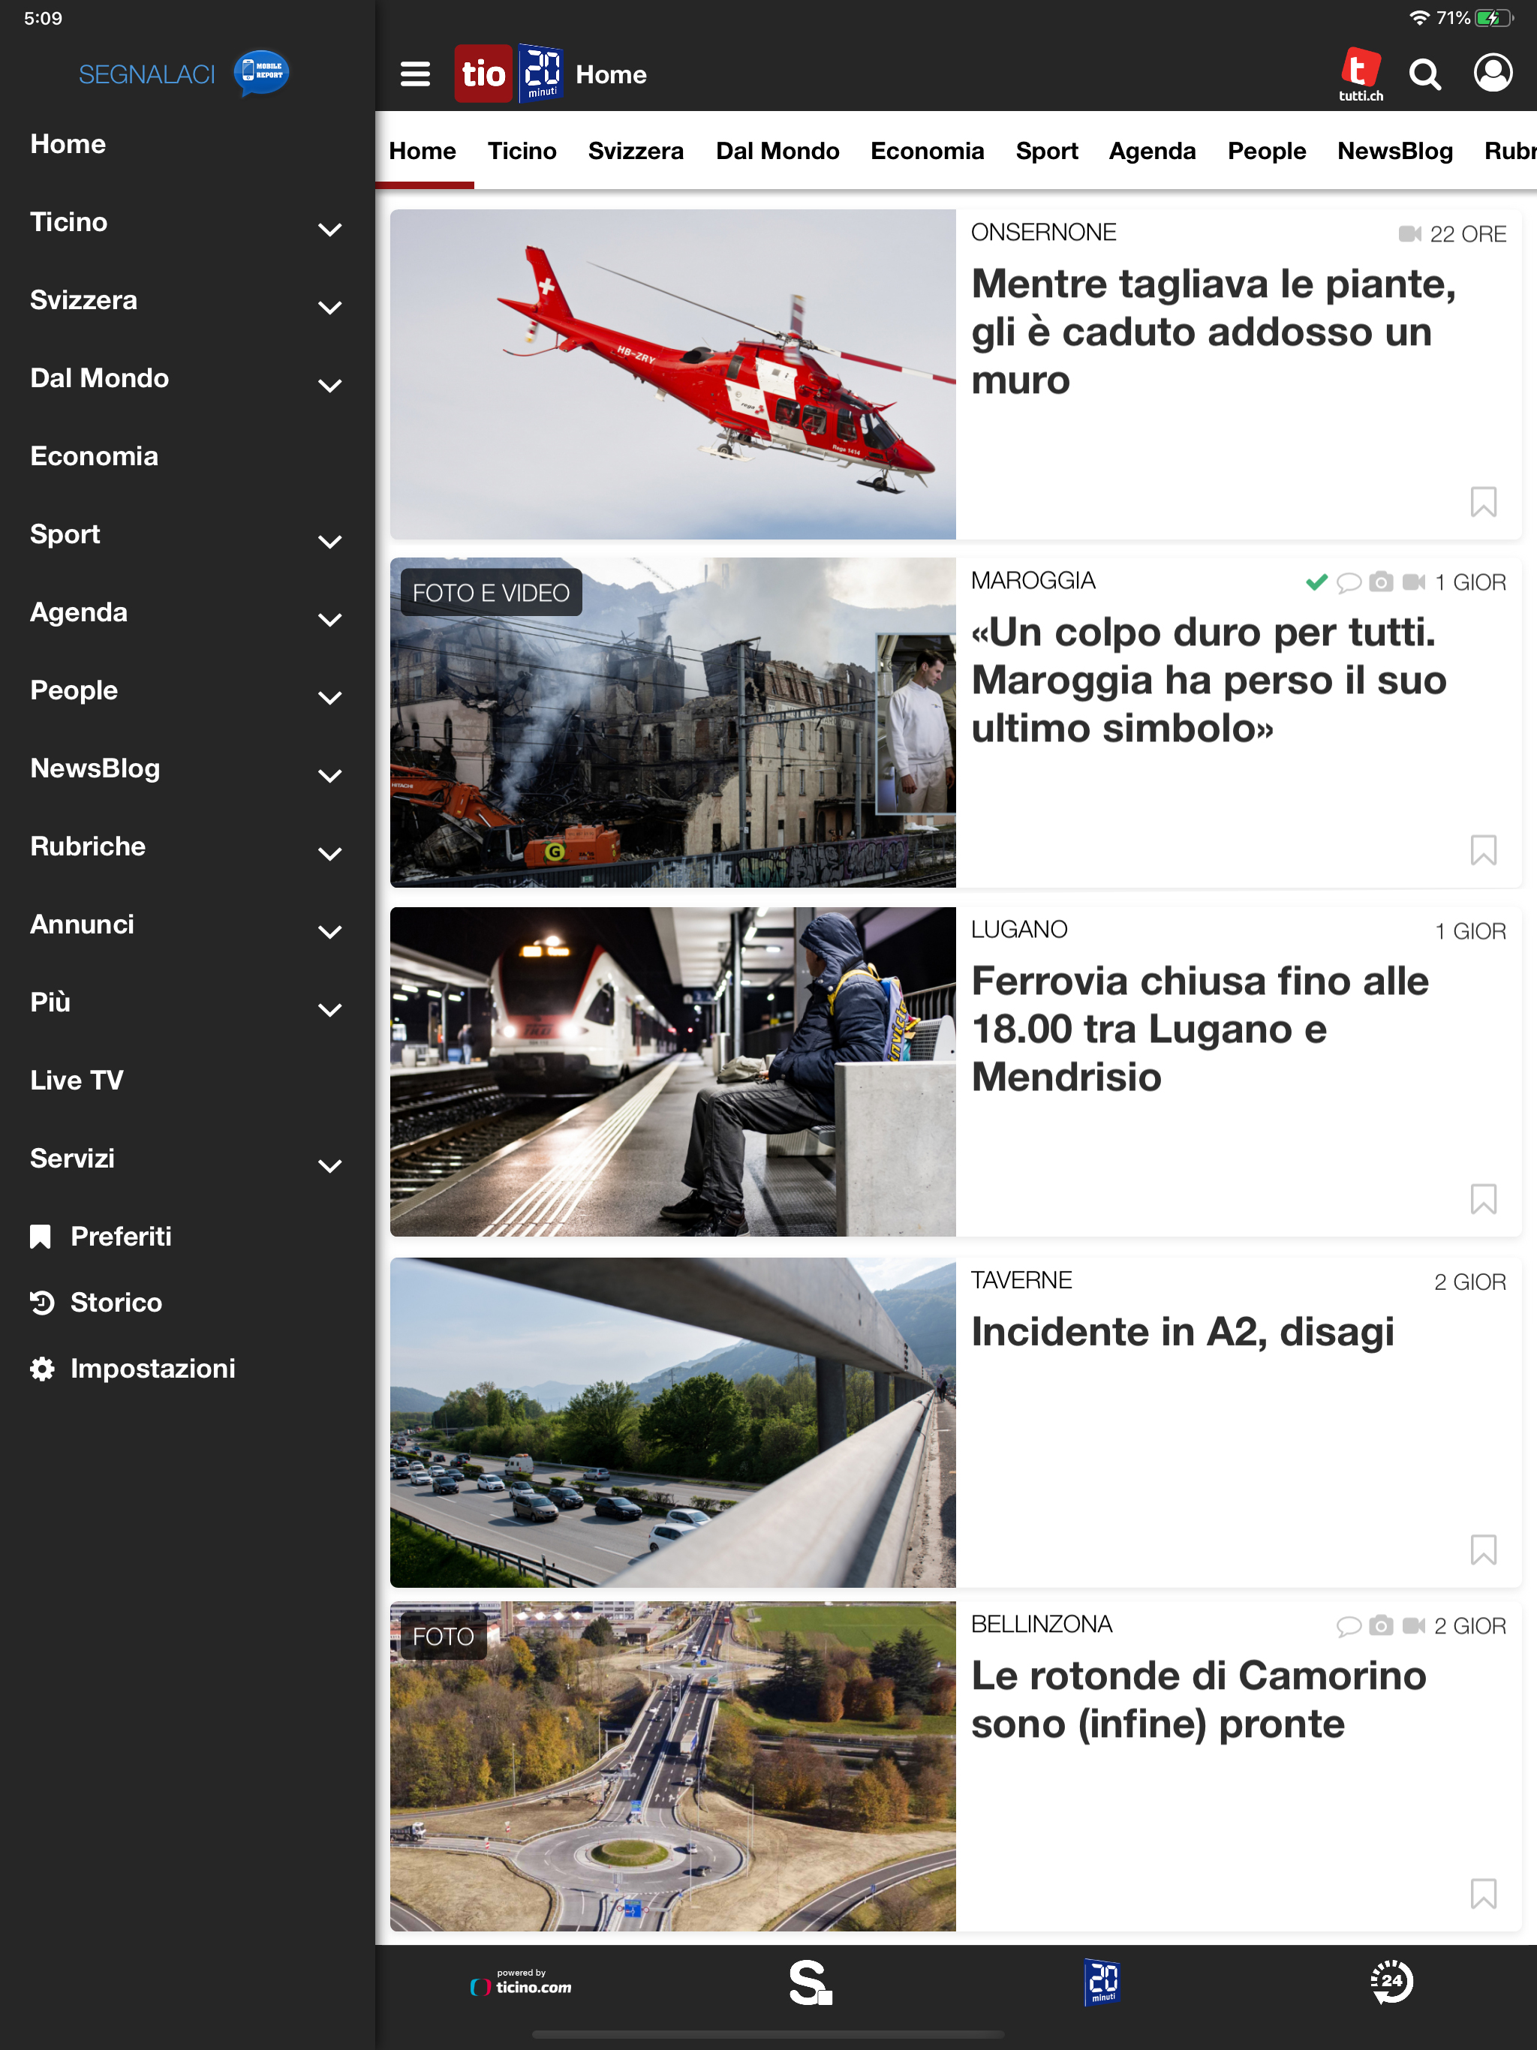Image resolution: width=1537 pixels, height=2050 pixels.
Task: Open the 24-hour clock icon in bottom bar
Action: pos(1391,1982)
